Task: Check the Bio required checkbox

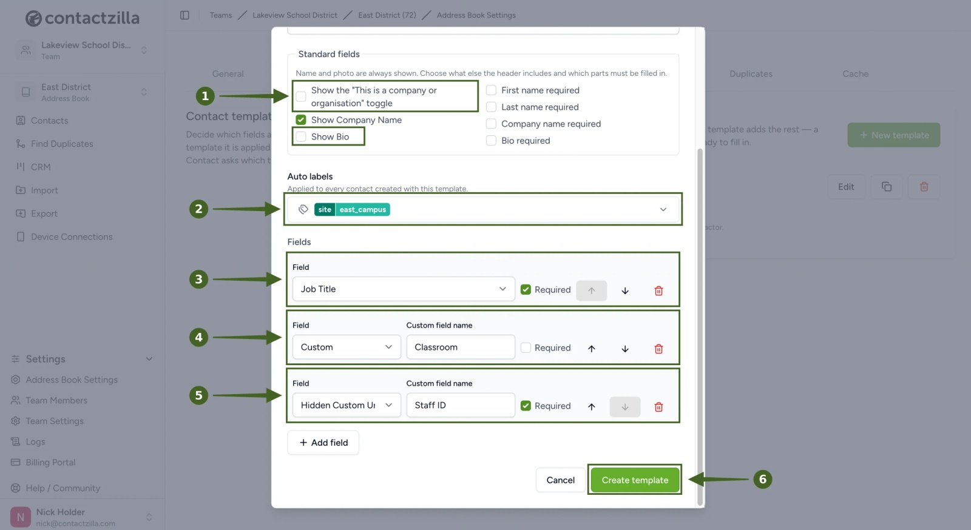Action: [491, 141]
